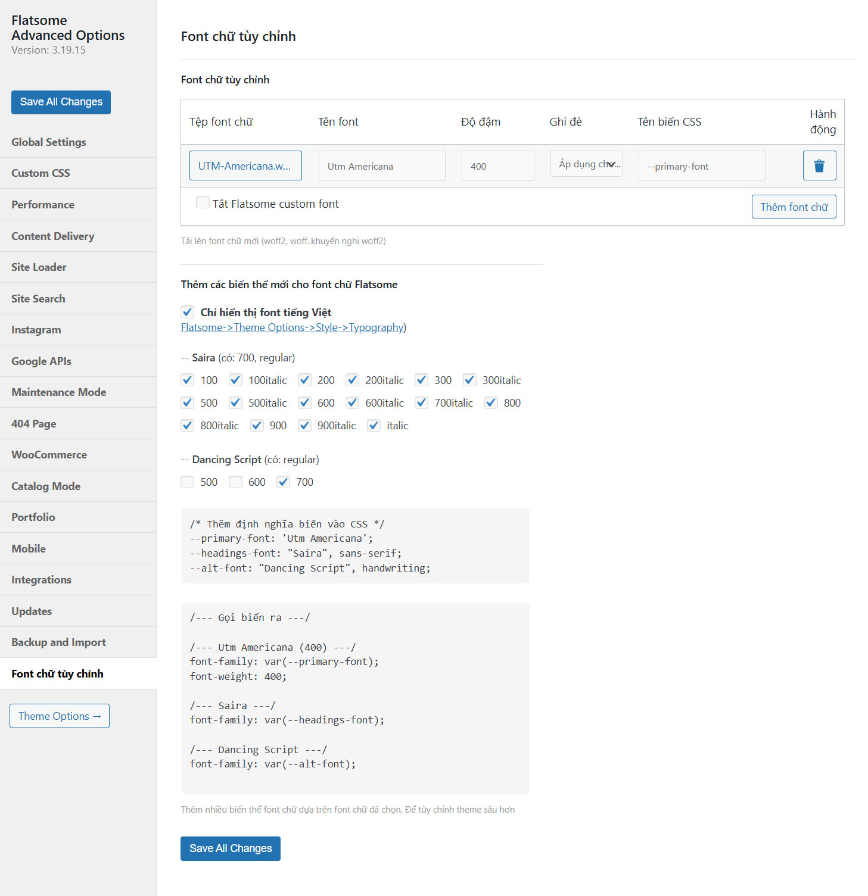Open the Áp dụng cho dropdown
The width and height of the screenshot is (868, 896).
pos(586,164)
